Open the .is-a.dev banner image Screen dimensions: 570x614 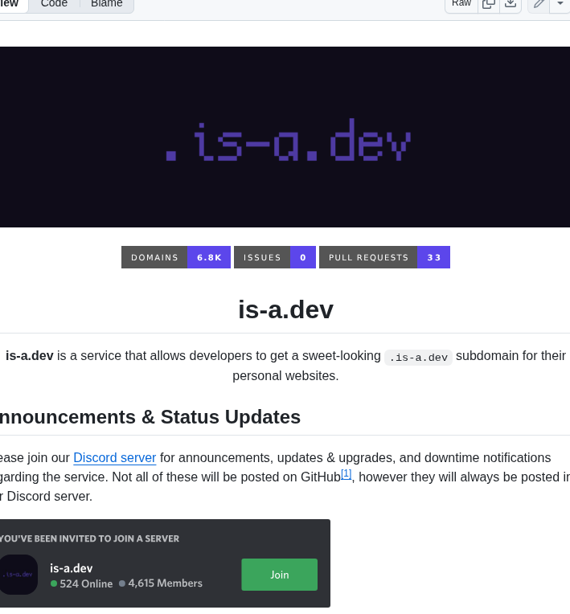click(x=285, y=137)
